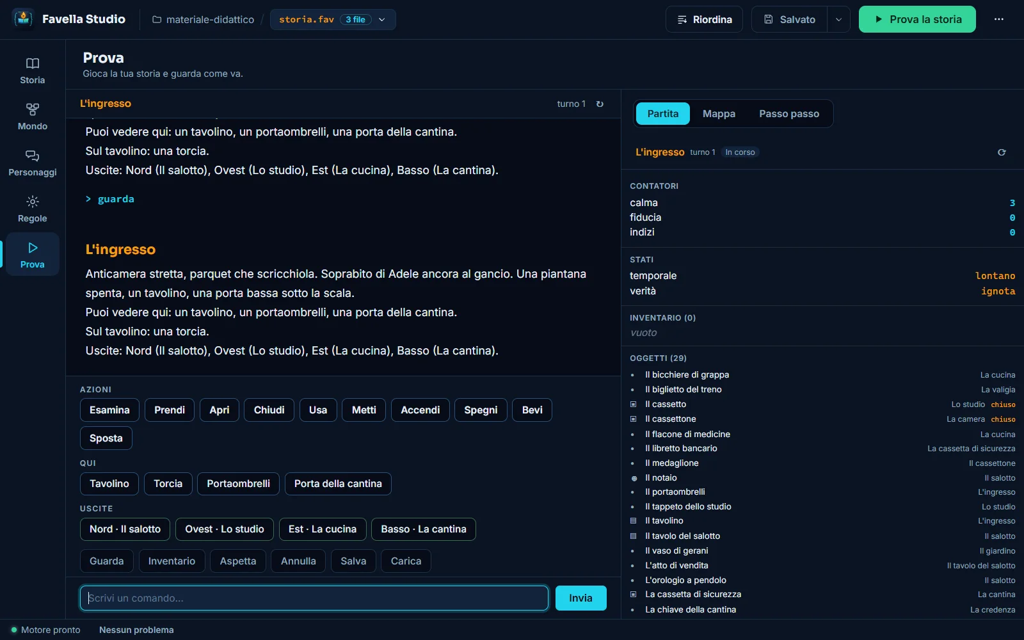The width and height of the screenshot is (1024, 640).
Task: Select La cassetta di sicurezza object row
Action: [x=822, y=594]
